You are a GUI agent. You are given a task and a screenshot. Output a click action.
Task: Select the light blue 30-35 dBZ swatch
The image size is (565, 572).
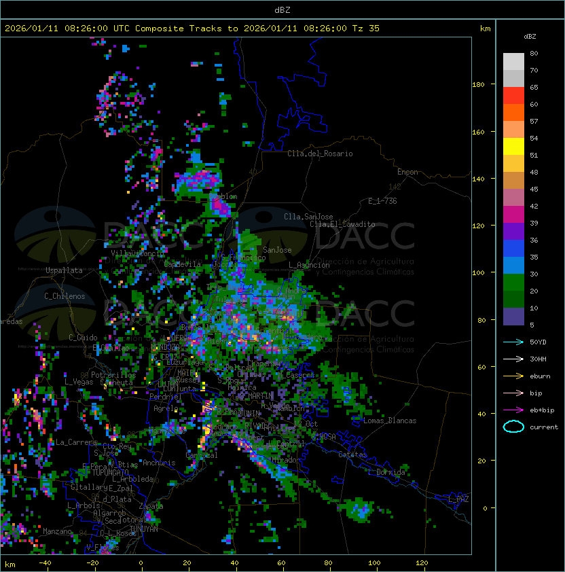(x=513, y=265)
